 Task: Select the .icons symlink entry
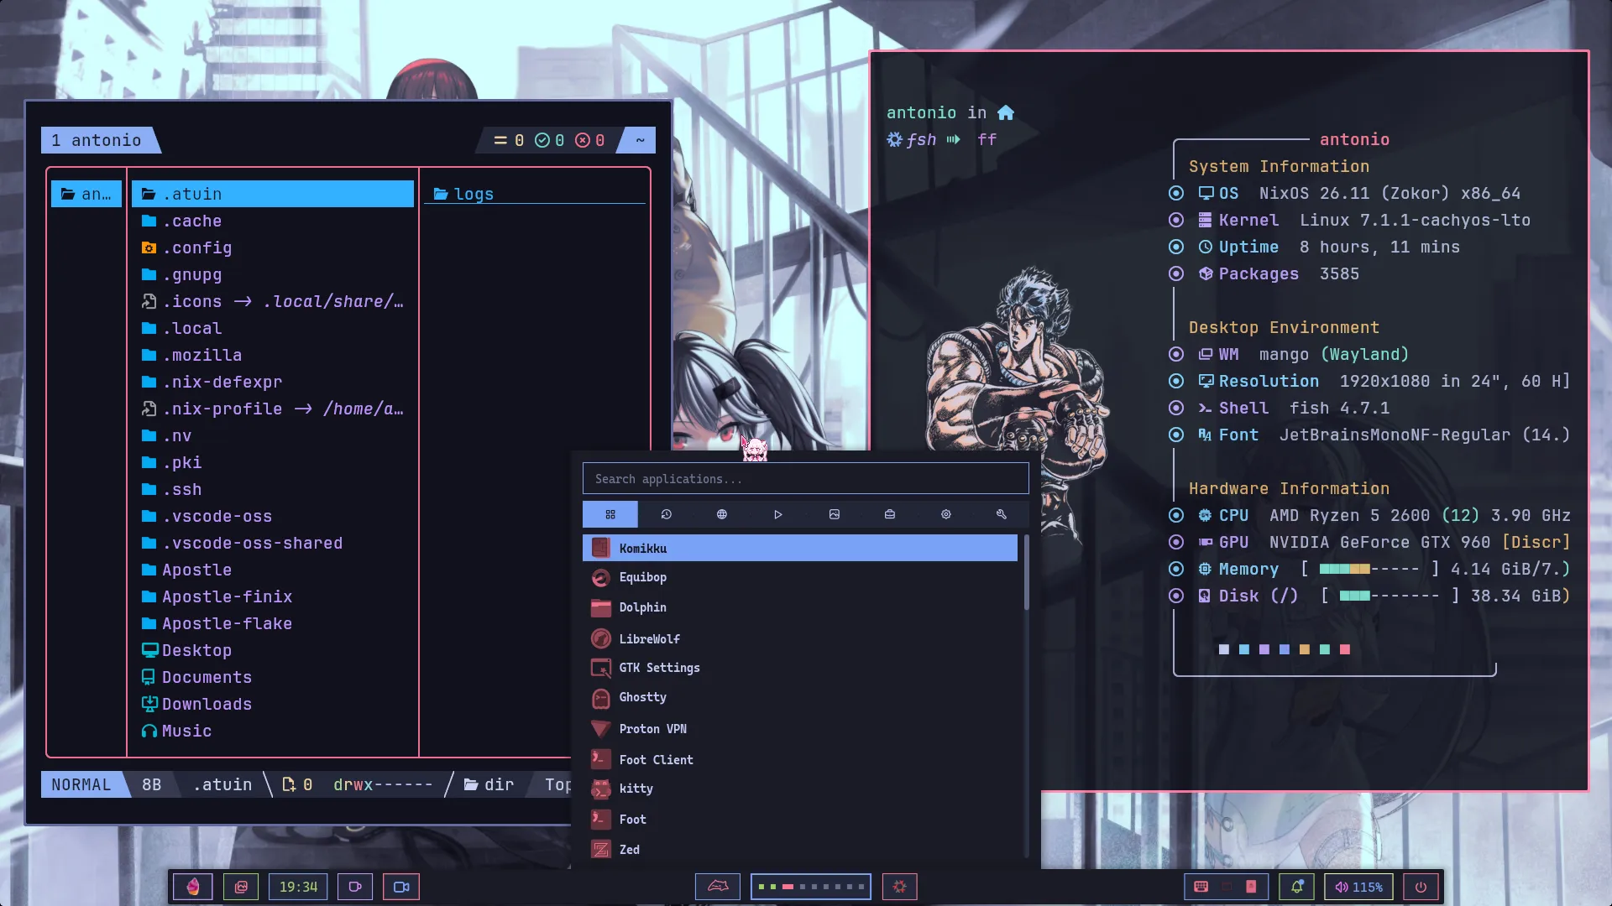tap(273, 301)
